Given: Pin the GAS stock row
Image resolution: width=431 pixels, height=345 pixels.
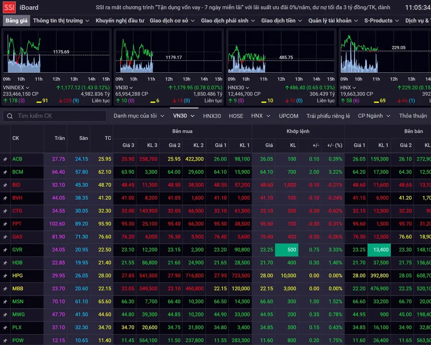Looking at the screenshot, I should point(5,237).
